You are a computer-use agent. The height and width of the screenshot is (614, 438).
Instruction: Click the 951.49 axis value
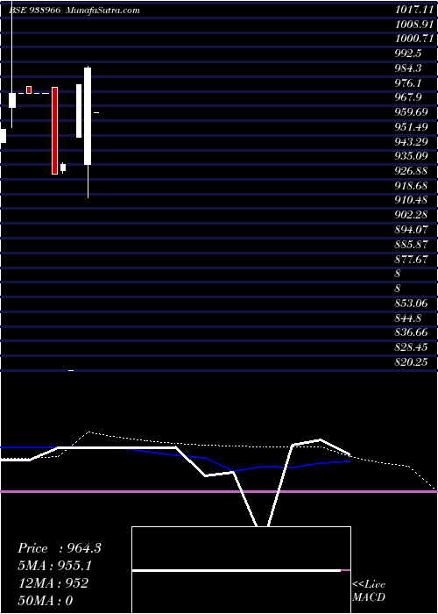(412, 127)
